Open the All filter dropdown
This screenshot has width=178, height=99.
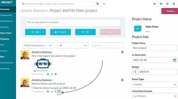coord(73,45)
